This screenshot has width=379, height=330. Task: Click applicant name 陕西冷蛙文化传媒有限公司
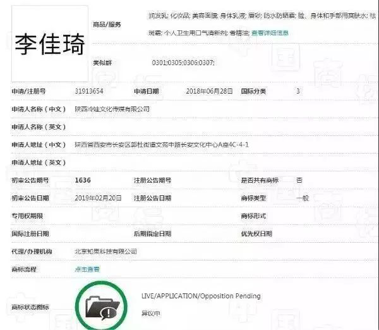tap(112, 109)
